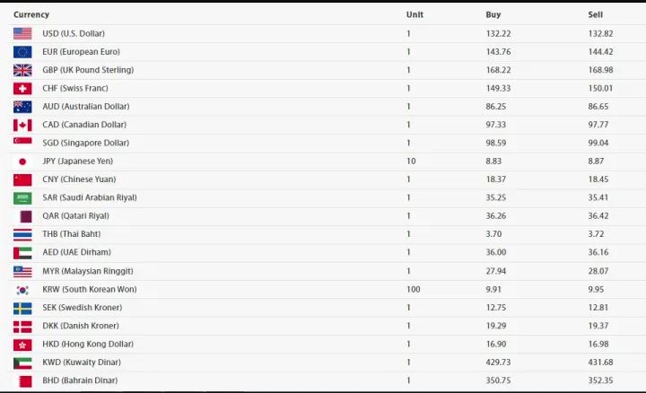The image size is (646, 393).
Task: Select the Japanese flag icon
Action: 22,162
